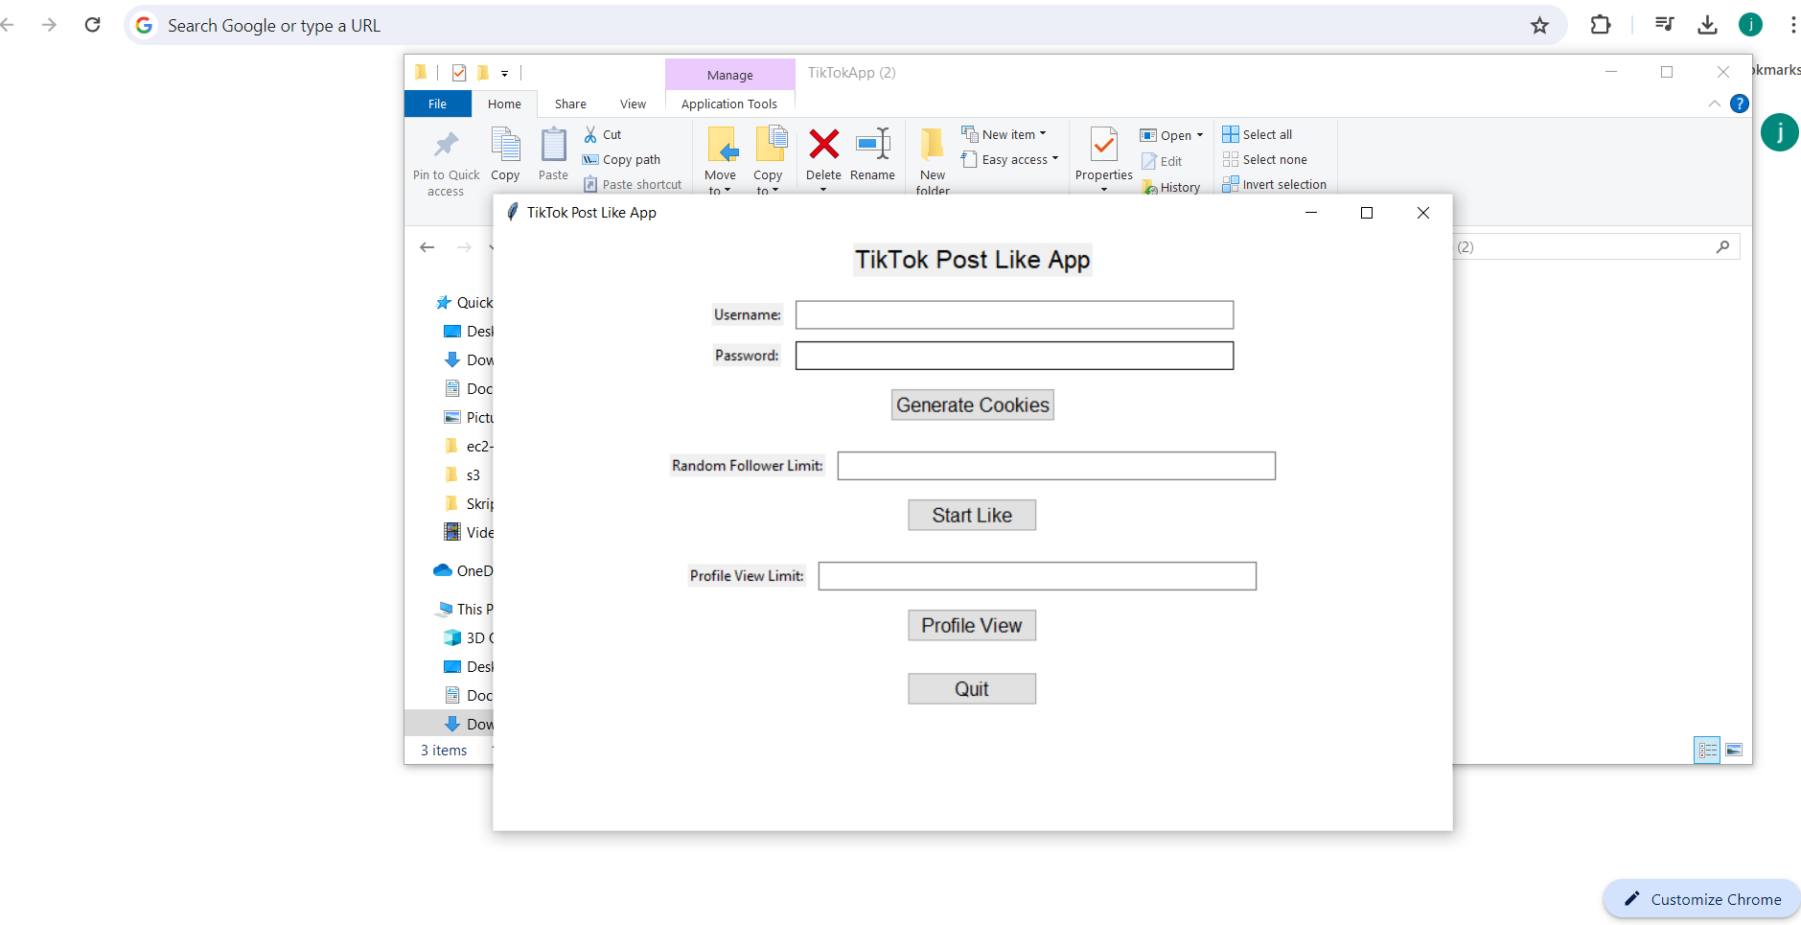Viewport: 1801px width, 925px height.
Task: Click the Username input field
Action: pyautogui.click(x=1014, y=315)
